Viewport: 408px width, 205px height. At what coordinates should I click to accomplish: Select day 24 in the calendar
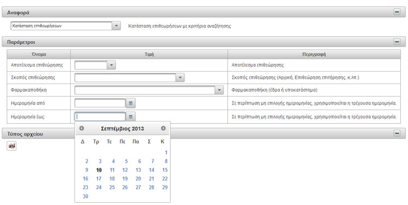tap(99, 187)
